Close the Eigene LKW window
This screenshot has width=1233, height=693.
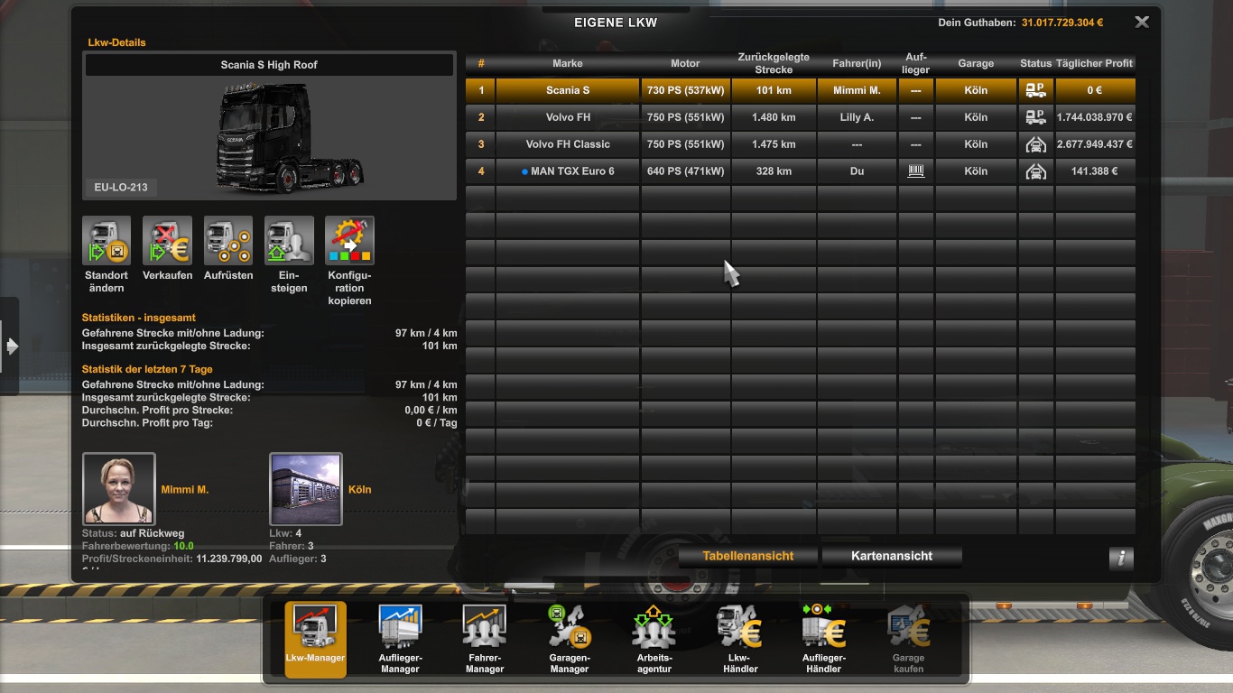coord(1142,23)
